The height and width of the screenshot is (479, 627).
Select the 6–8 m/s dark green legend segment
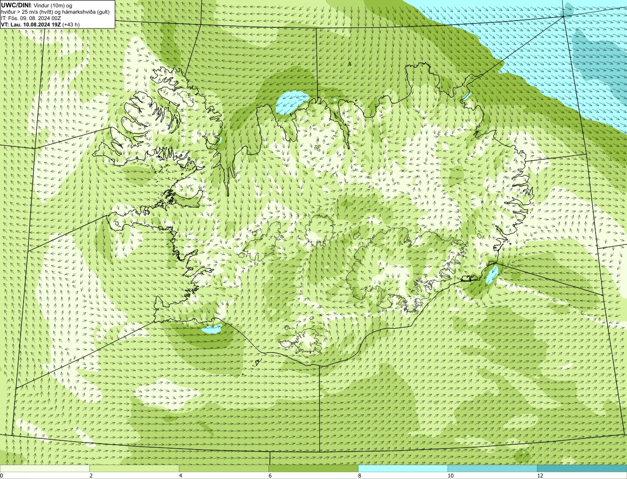[x=313, y=468]
